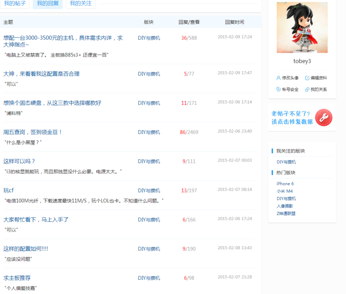Click the 回复时间 column header
Viewport: 346px width, 294px height.
point(234,22)
